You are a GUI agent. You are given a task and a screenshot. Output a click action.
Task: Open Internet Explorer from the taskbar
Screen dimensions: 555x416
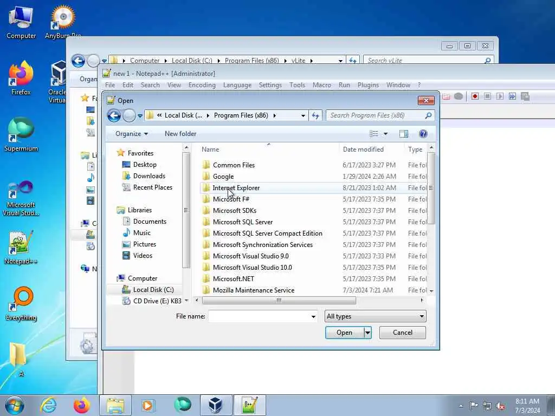tap(48, 405)
